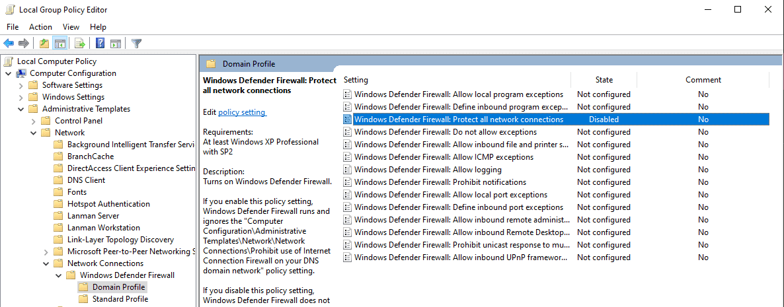Expand the Control Panel tree node

click(x=34, y=121)
